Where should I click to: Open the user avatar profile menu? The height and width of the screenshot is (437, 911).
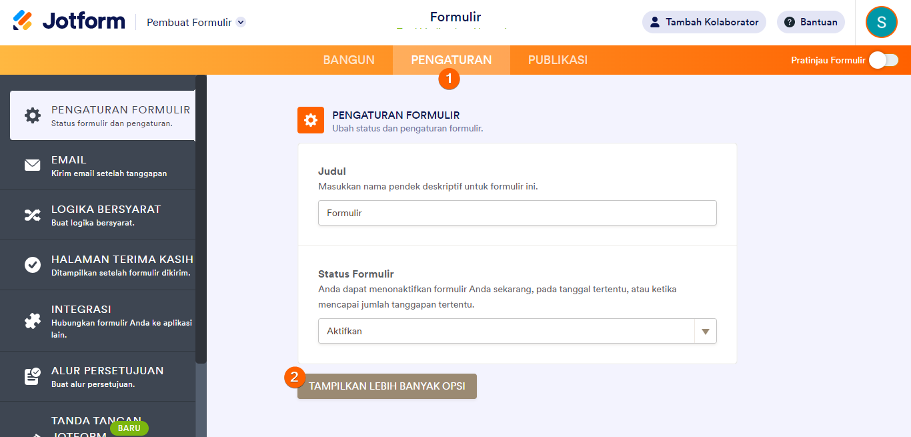tap(881, 22)
